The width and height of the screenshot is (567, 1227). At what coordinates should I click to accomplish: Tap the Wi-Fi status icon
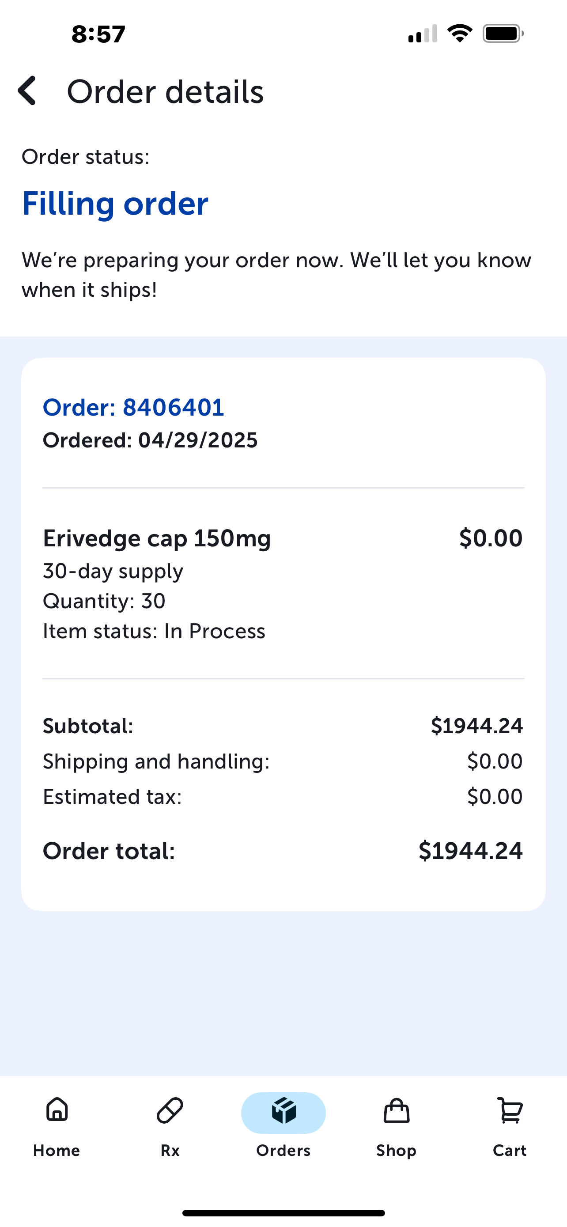[x=459, y=33]
